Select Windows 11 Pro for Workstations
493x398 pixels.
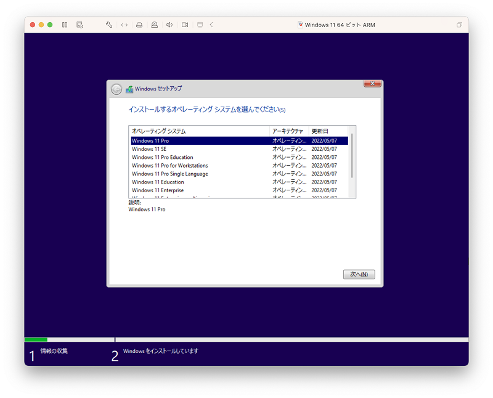click(239, 165)
